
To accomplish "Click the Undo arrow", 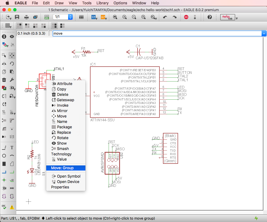I will 165,17.
